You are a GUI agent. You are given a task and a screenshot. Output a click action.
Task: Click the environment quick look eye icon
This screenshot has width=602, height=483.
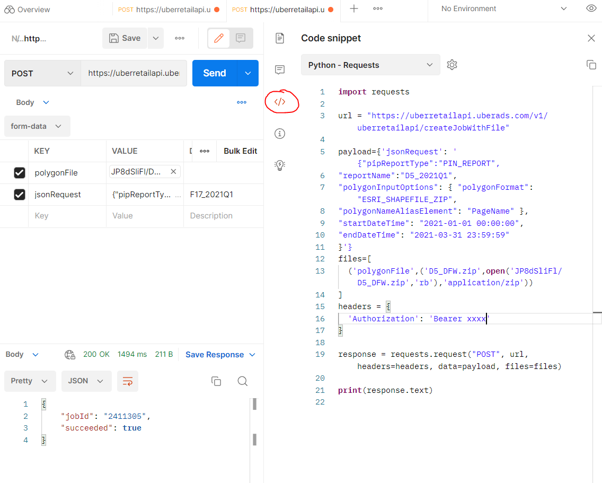point(591,8)
